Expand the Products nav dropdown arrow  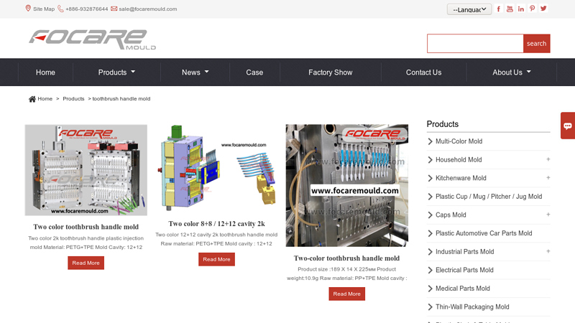point(133,72)
